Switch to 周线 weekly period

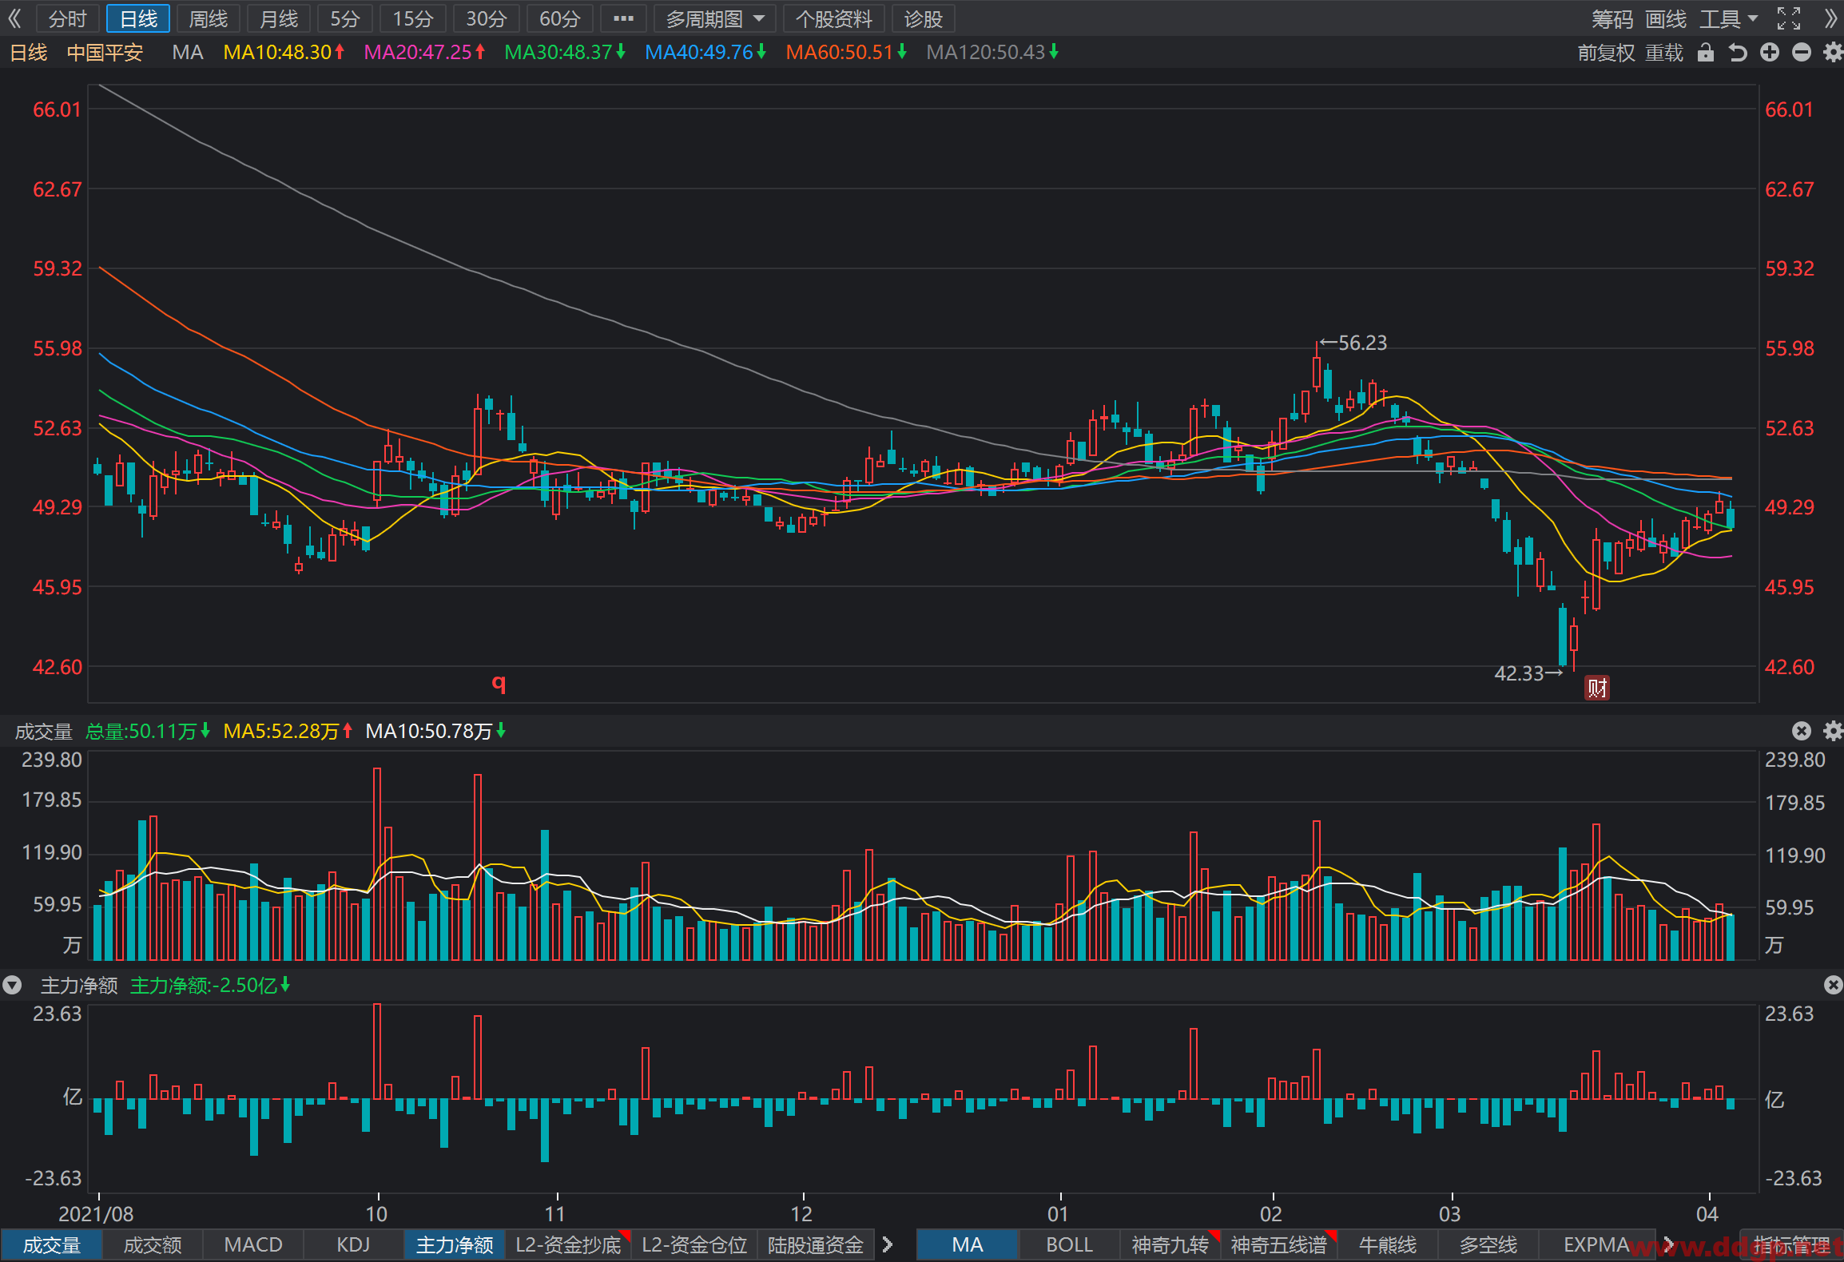(208, 18)
